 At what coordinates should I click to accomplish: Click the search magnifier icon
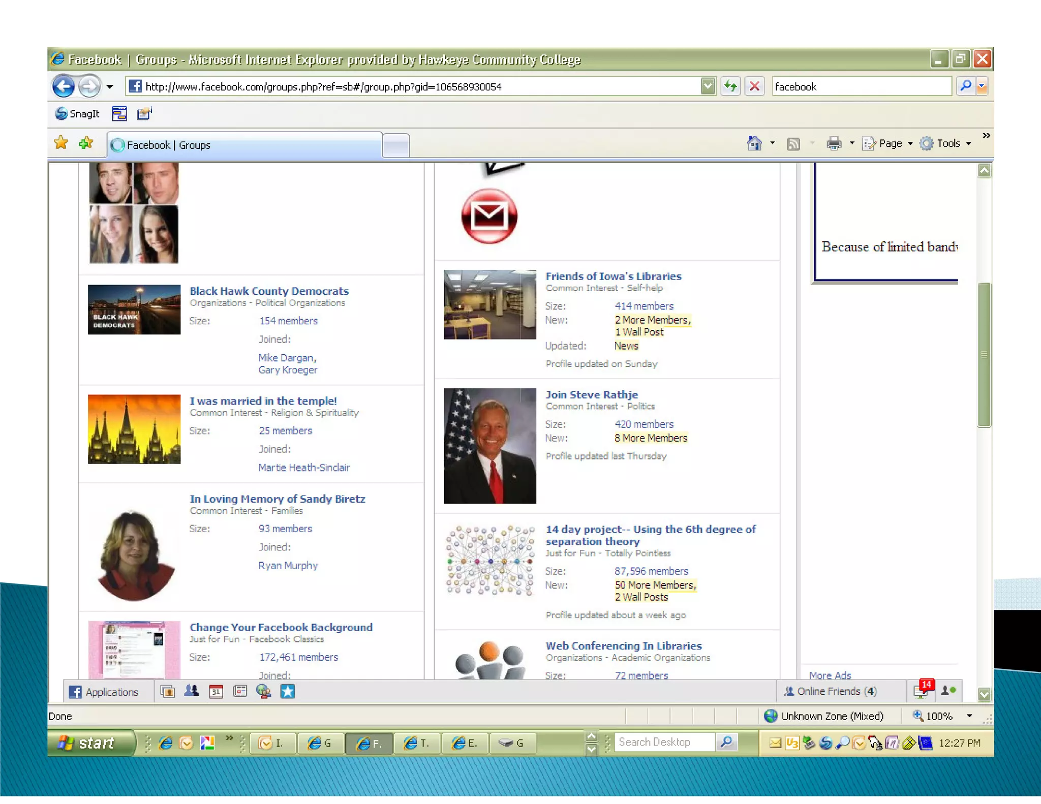(x=966, y=86)
